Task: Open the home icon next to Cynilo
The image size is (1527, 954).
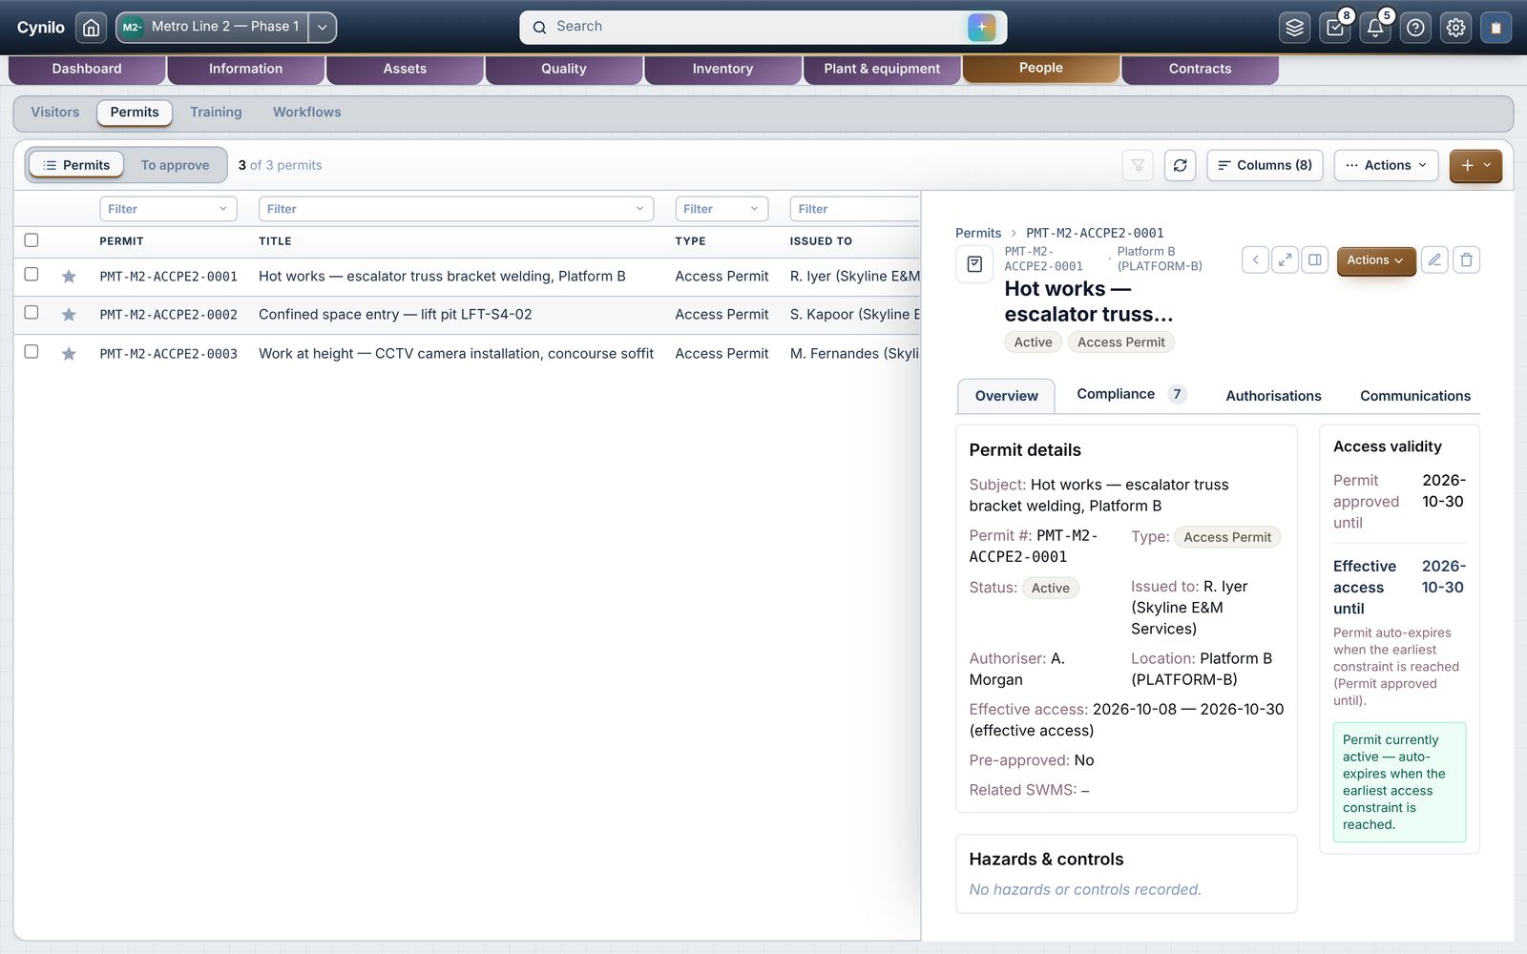Action: pos(91,28)
